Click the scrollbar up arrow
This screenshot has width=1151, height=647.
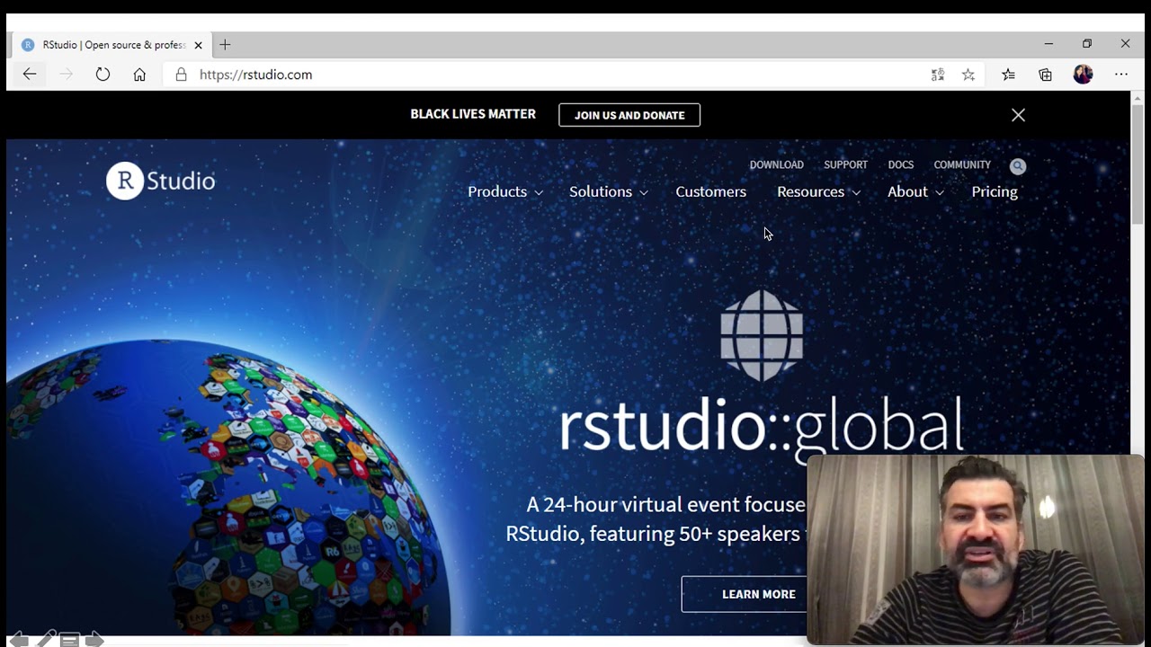click(x=1138, y=97)
